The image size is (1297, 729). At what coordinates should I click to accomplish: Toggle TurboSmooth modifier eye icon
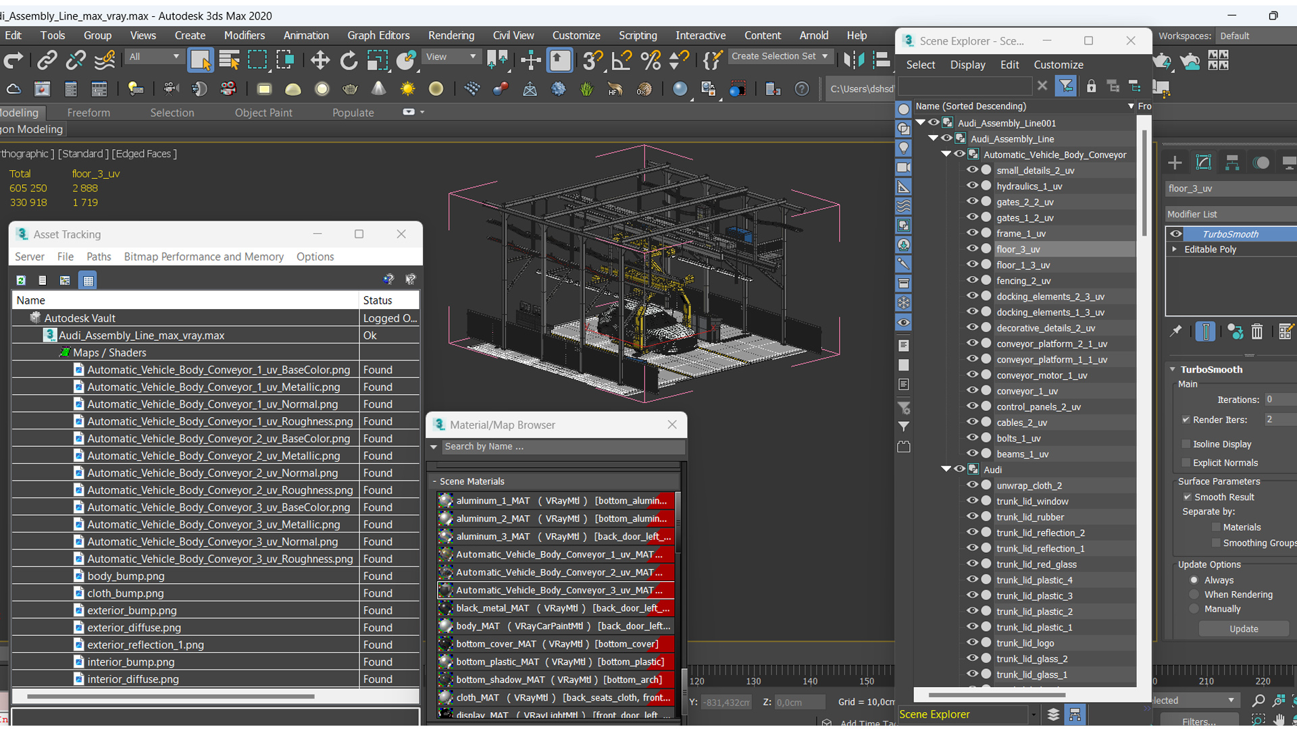(x=1176, y=234)
